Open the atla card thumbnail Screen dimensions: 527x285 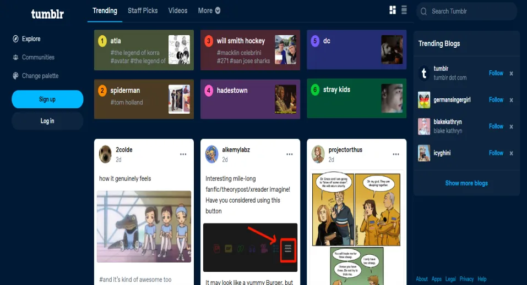click(x=179, y=49)
